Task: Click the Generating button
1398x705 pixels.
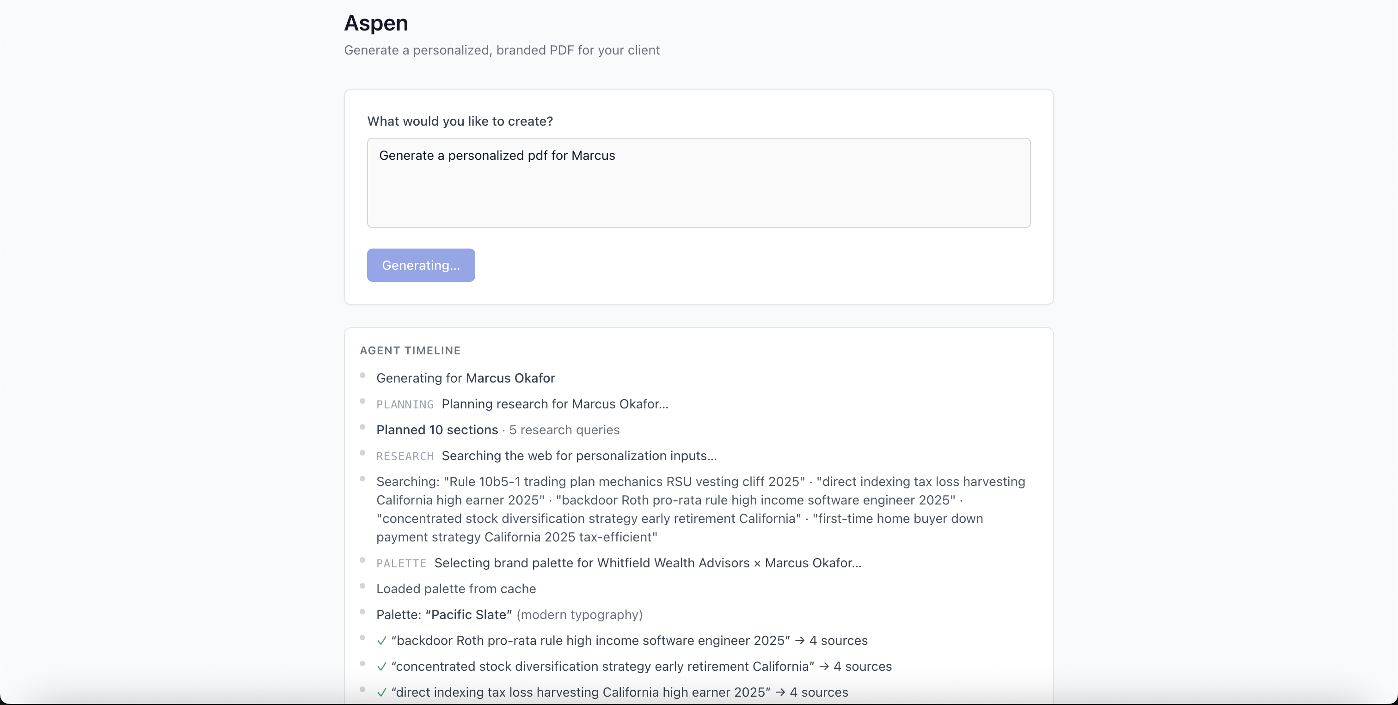Action: point(421,265)
